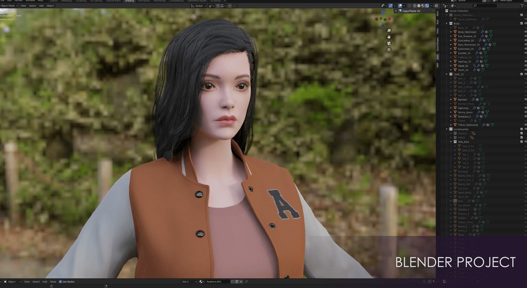Duplicate the Feathers.001 material
This screenshot has height=288, width=527.
237,282
